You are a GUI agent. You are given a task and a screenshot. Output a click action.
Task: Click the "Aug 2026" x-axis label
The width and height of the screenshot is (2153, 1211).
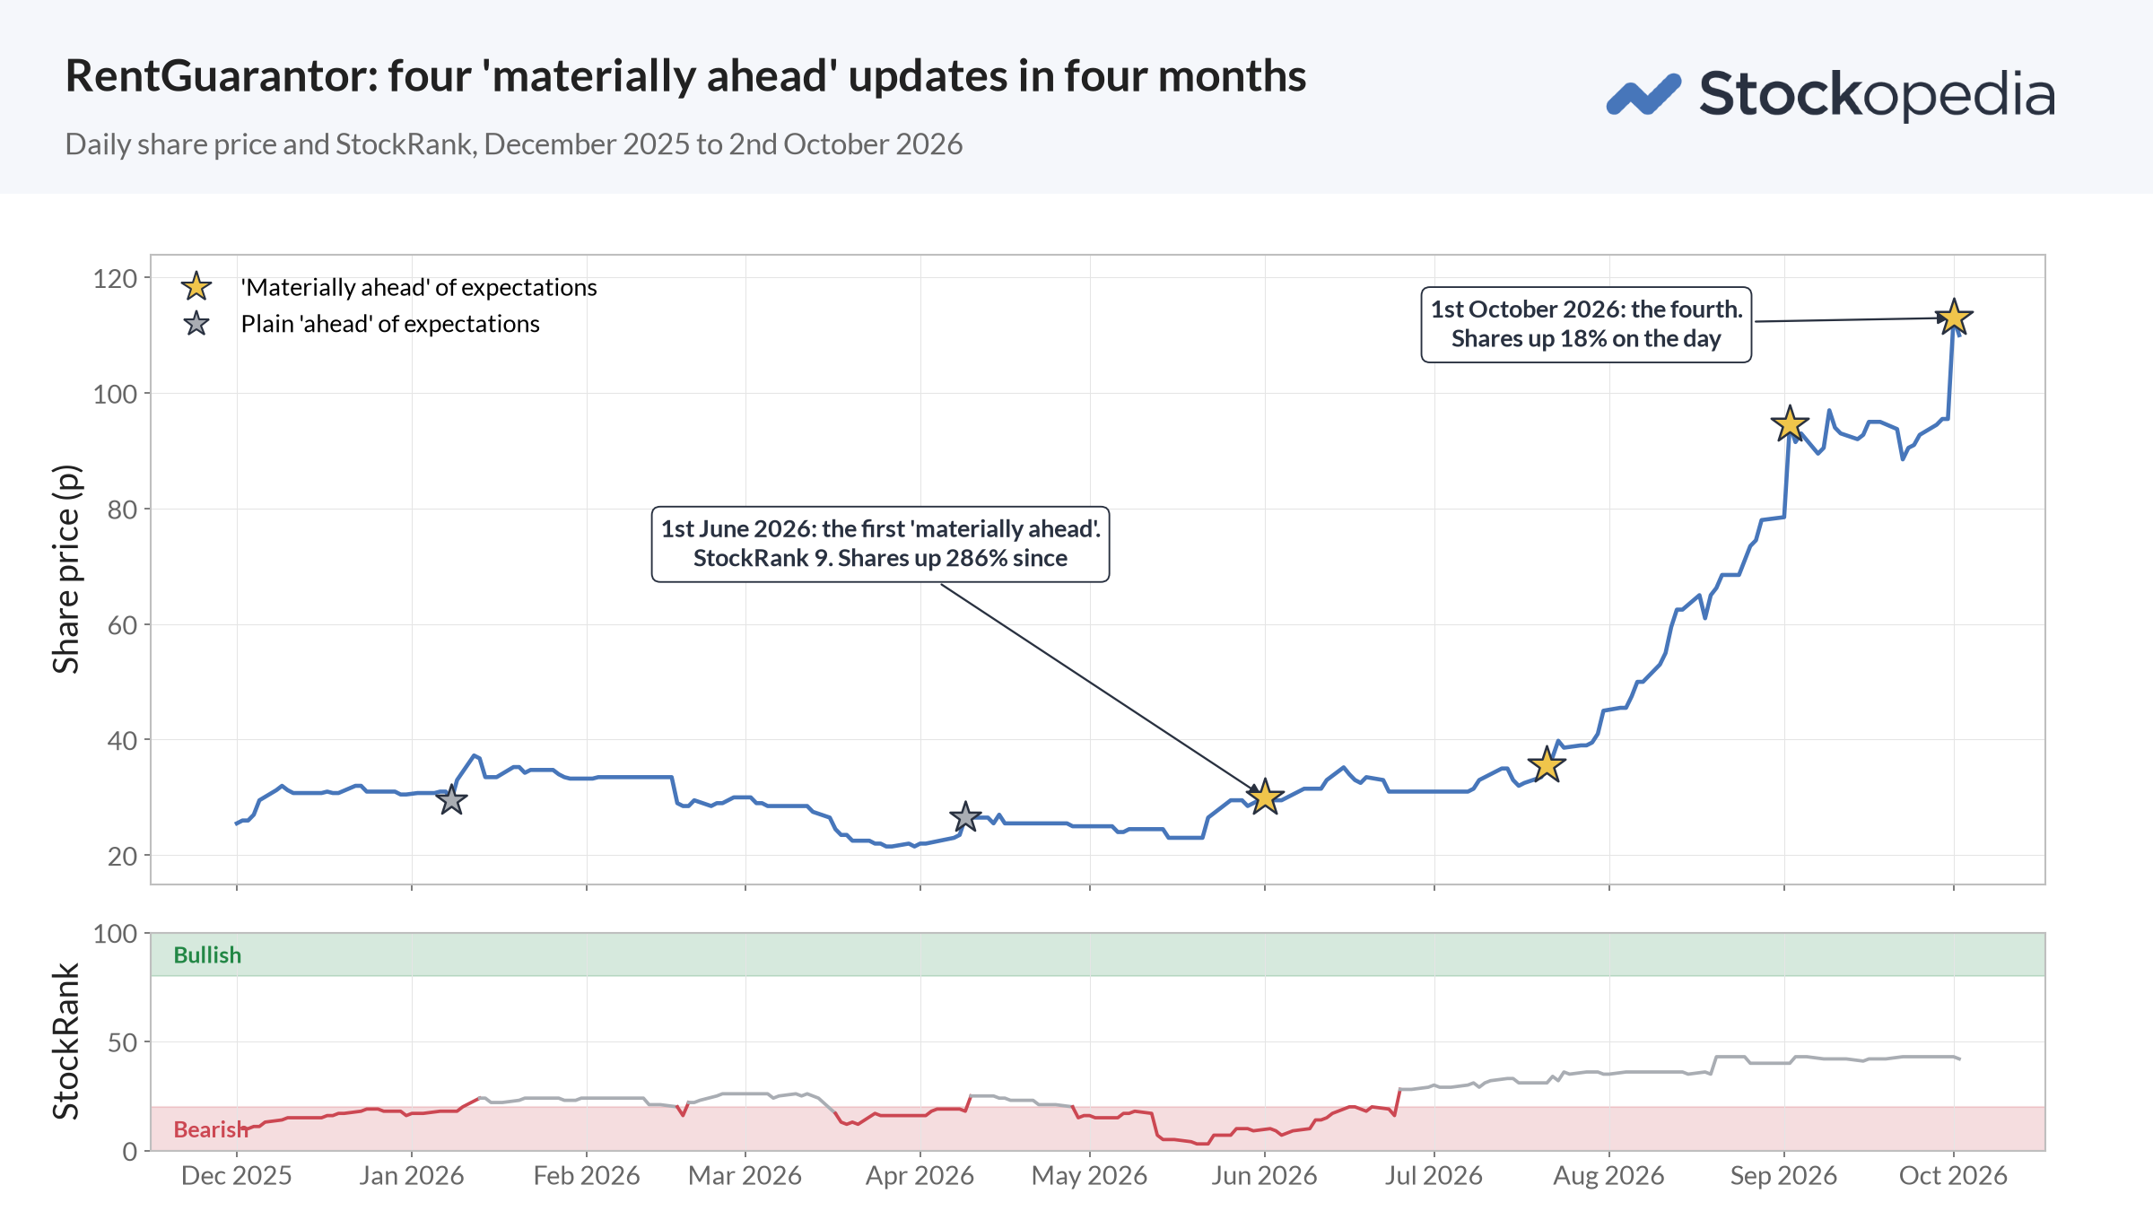[x=1609, y=1176]
